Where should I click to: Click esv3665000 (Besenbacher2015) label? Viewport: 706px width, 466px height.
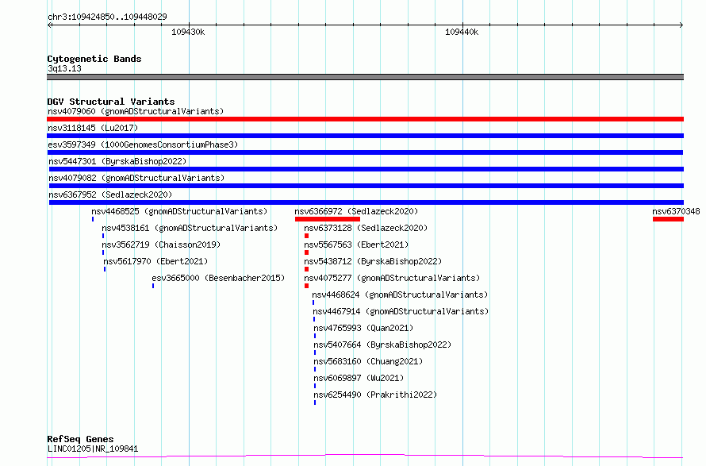pyautogui.click(x=218, y=278)
